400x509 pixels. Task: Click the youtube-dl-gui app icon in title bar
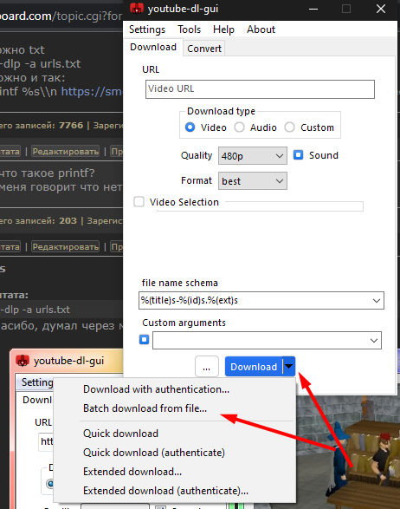click(x=137, y=9)
